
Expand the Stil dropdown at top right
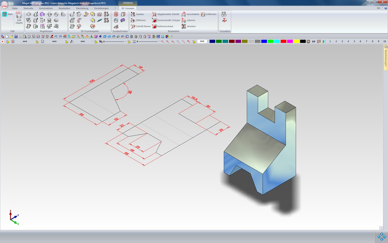[379, 8]
